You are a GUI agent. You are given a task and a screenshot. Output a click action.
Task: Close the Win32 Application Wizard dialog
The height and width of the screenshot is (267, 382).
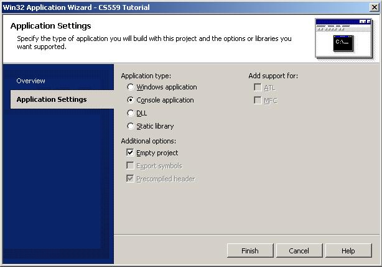tap(374, 7)
